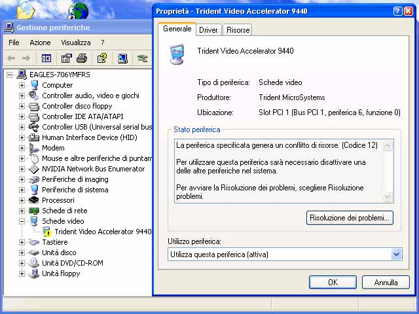This screenshot has width=419, height=314.
Task: Click the 'Trident MicroSystems' manufacturer text
Action: (292, 97)
